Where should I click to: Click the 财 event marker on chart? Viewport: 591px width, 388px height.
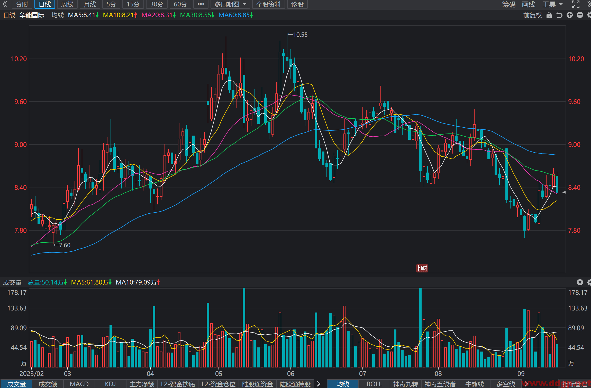(x=422, y=268)
